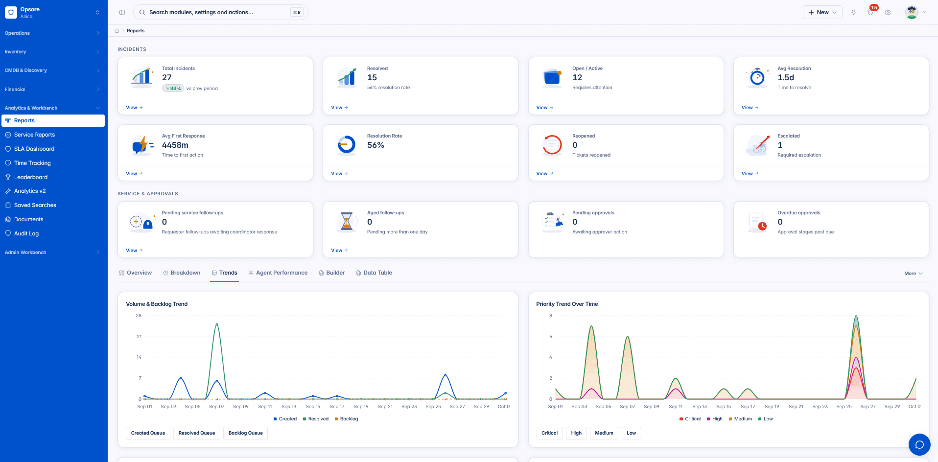Open the Leaderboard page

point(53,177)
